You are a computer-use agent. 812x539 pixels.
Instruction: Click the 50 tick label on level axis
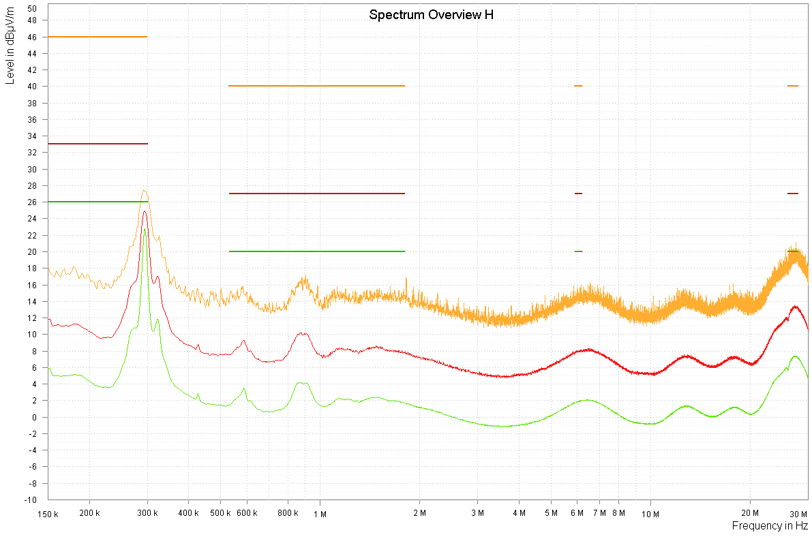point(32,8)
